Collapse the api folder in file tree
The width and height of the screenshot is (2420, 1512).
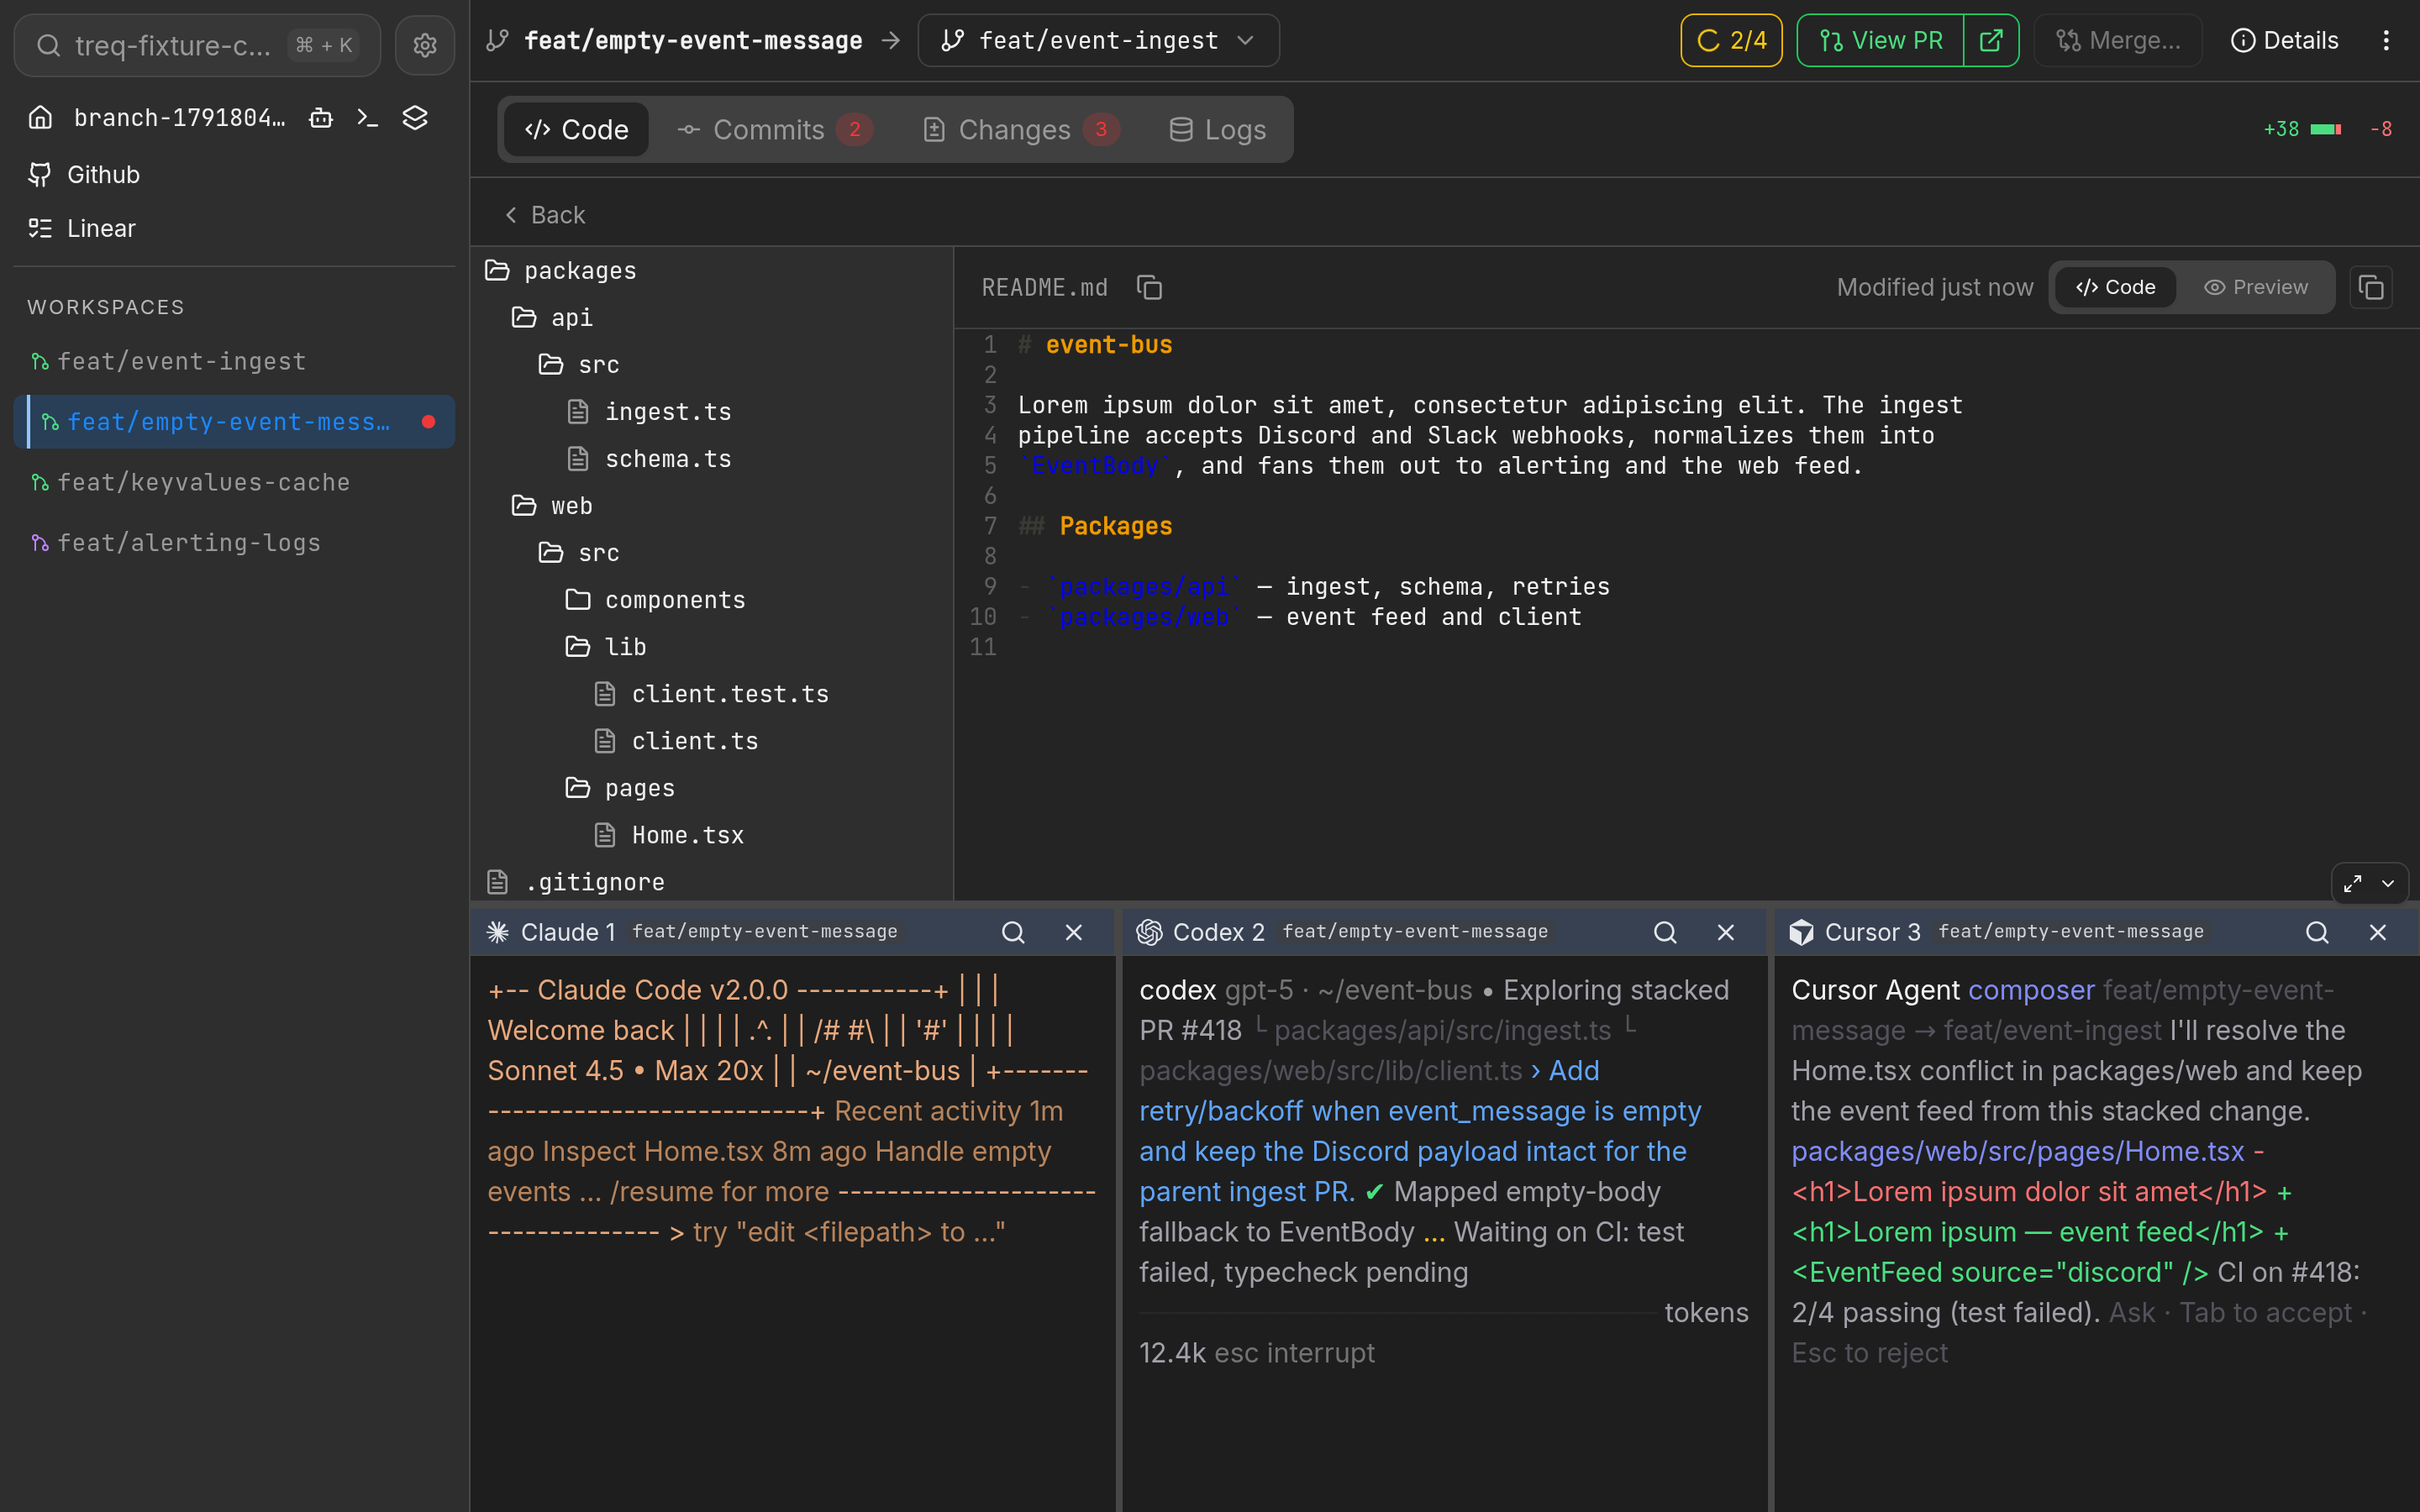(x=552, y=318)
